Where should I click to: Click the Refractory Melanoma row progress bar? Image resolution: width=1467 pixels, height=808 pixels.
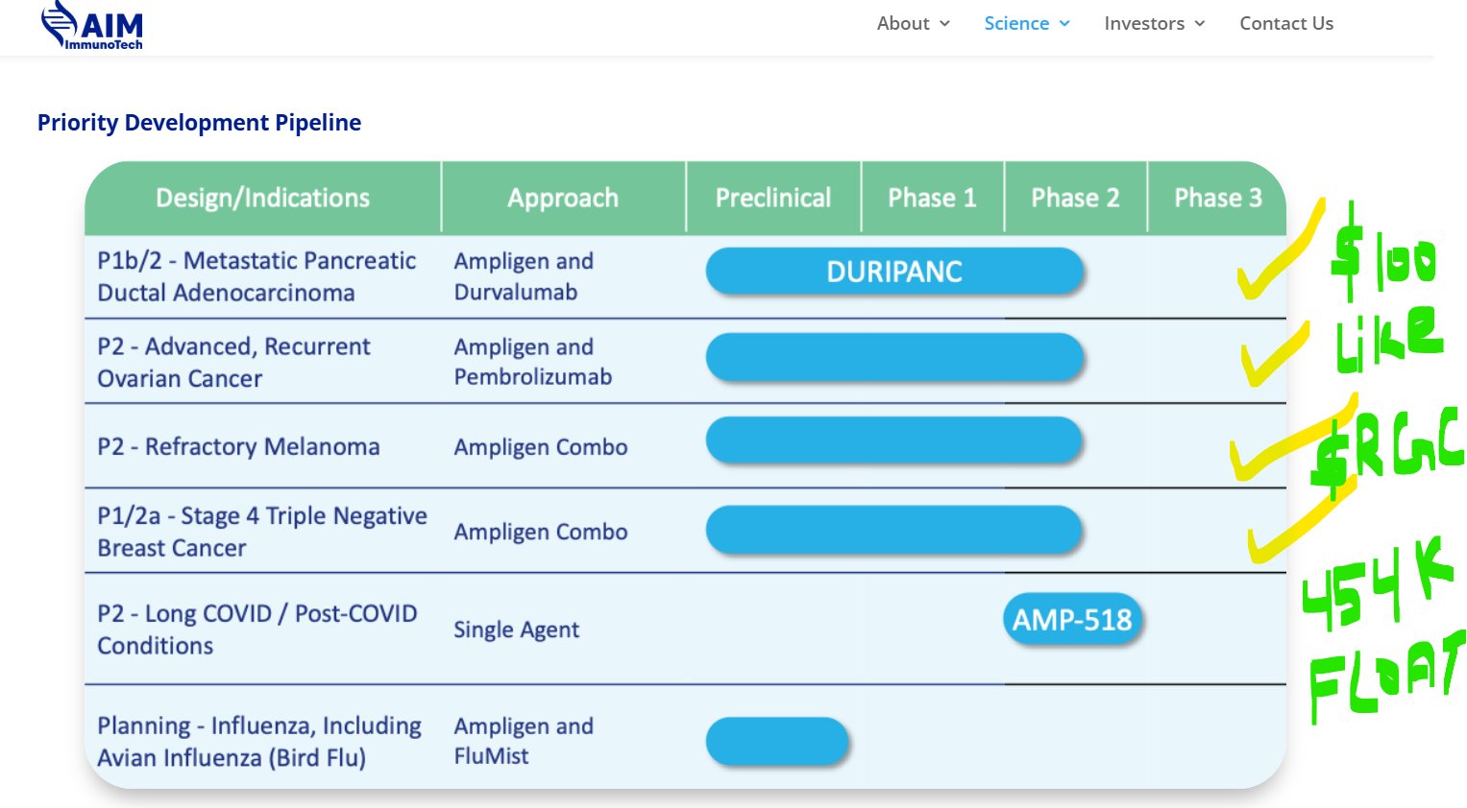click(894, 440)
